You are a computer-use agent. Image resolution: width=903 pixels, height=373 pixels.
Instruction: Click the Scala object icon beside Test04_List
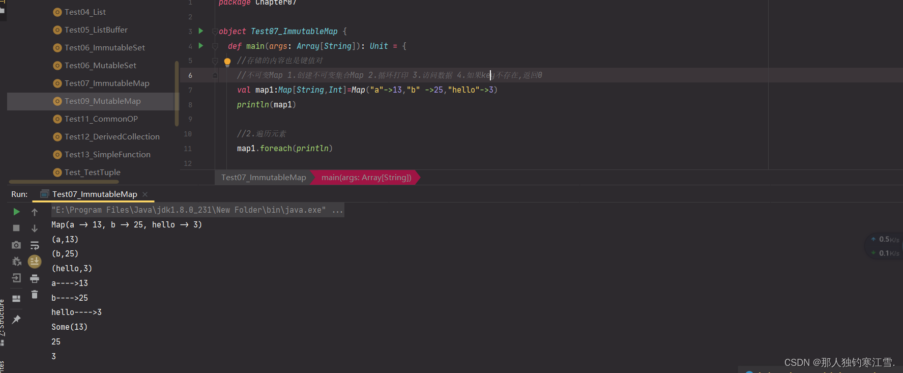click(57, 12)
